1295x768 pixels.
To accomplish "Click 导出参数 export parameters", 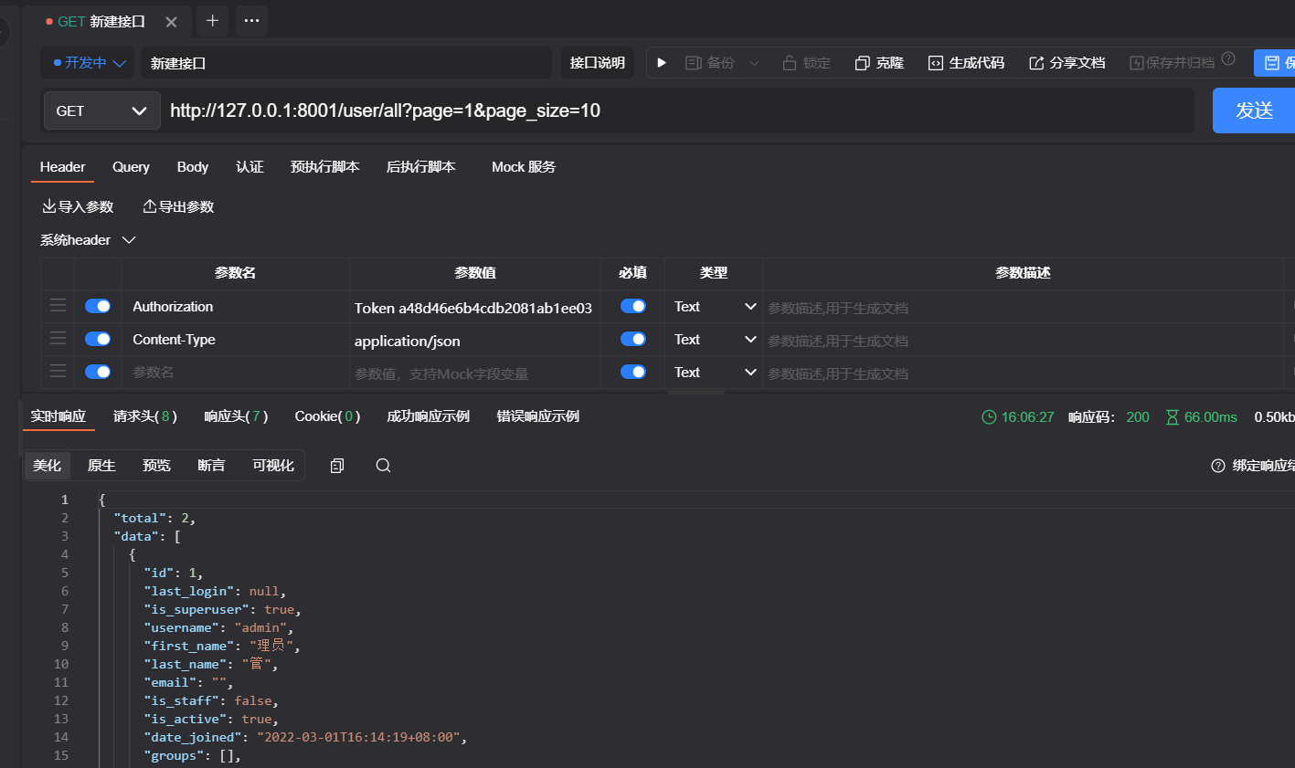I will 178,206.
